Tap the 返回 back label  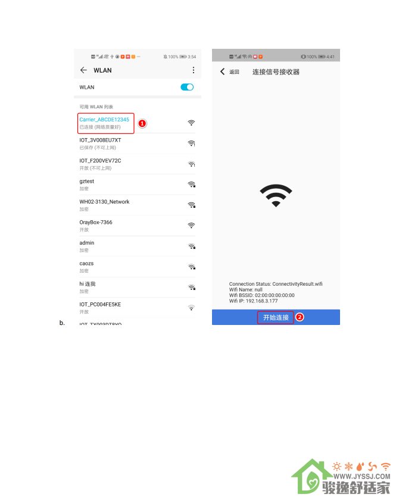[x=234, y=72]
